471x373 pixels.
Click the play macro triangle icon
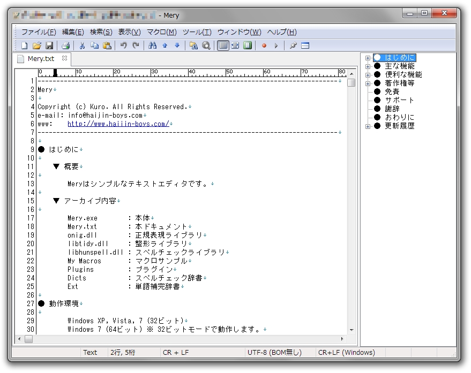(x=276, y=45)
